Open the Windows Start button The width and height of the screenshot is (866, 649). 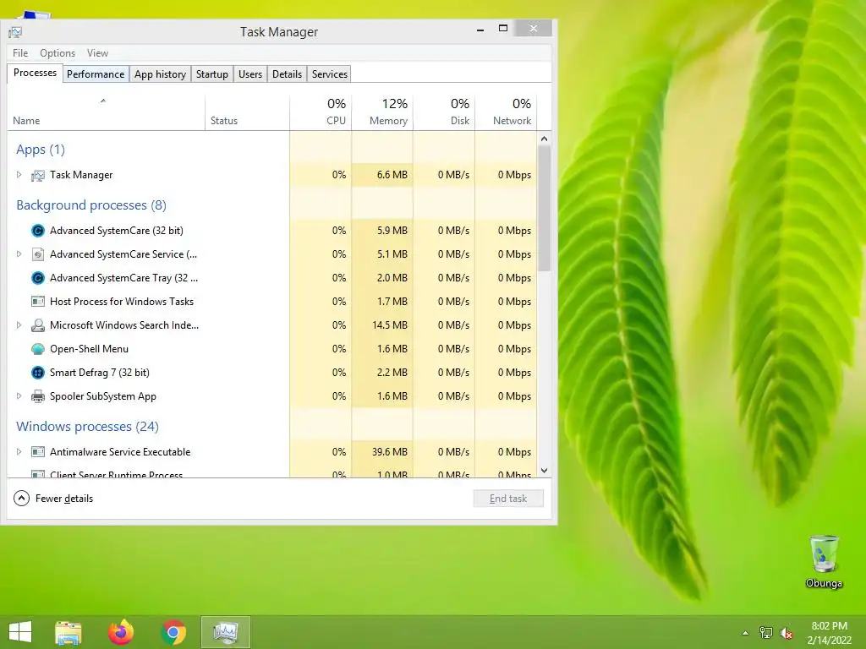(x=20, y=632)
